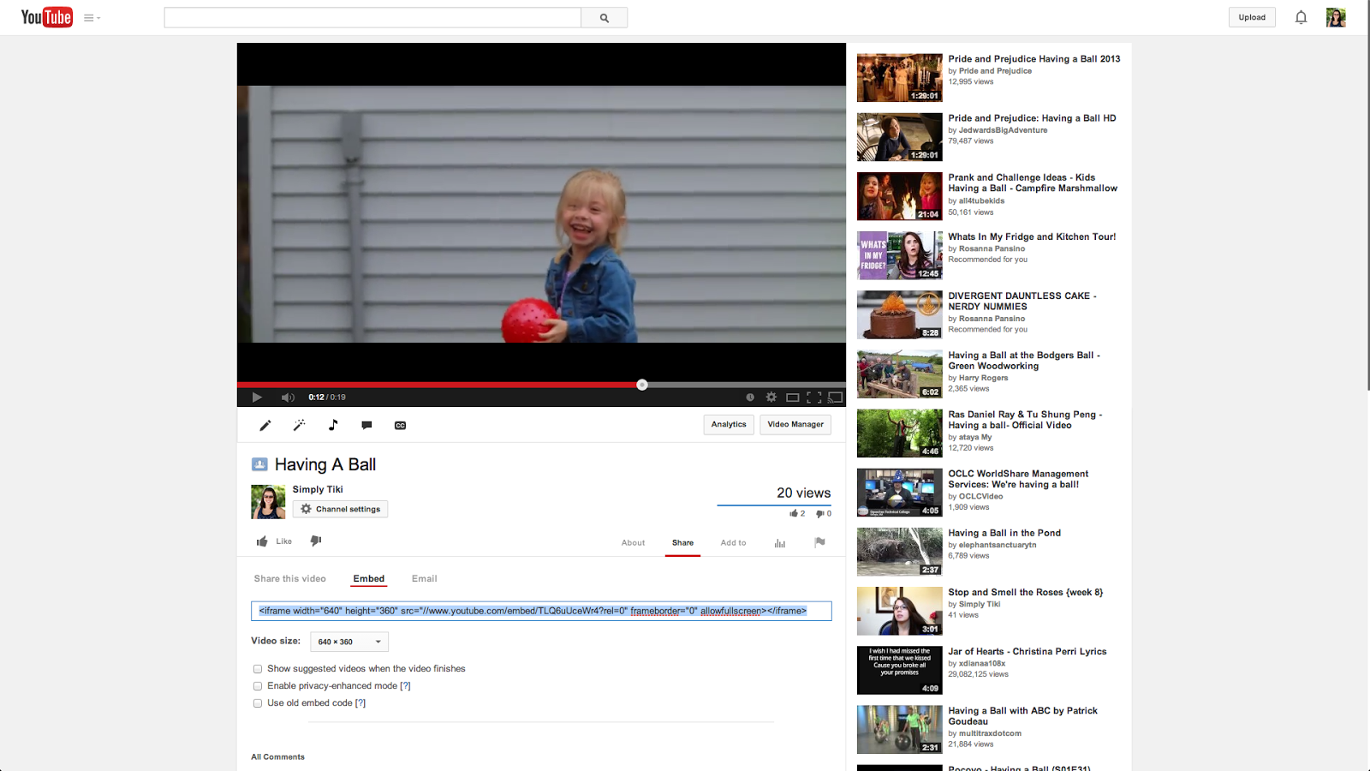Viewport: 1370px width, 771px height.
Task: Open player settings gear icon
Action: tap(771, 397)
